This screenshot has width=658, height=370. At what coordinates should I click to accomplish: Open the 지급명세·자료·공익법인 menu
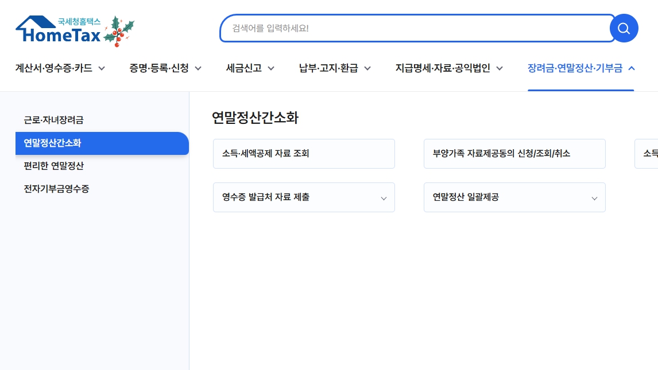[x=449, y=68]
